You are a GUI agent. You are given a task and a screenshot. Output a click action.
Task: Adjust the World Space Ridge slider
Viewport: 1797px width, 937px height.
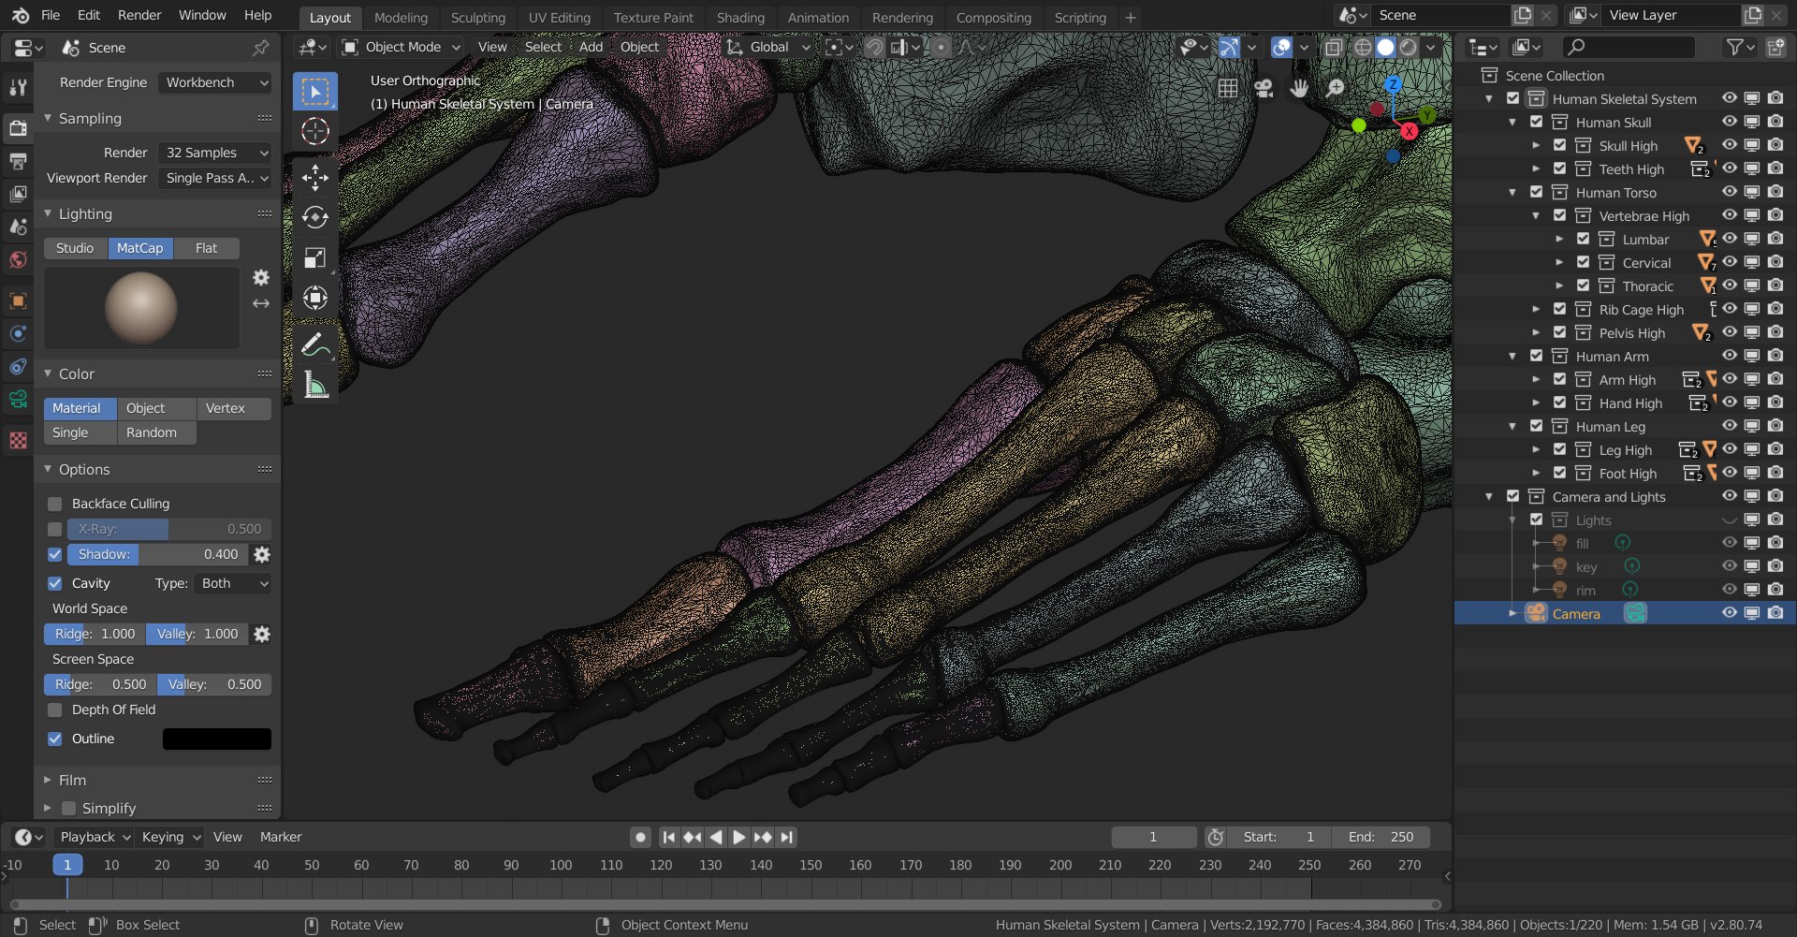[x=94, y=634]
